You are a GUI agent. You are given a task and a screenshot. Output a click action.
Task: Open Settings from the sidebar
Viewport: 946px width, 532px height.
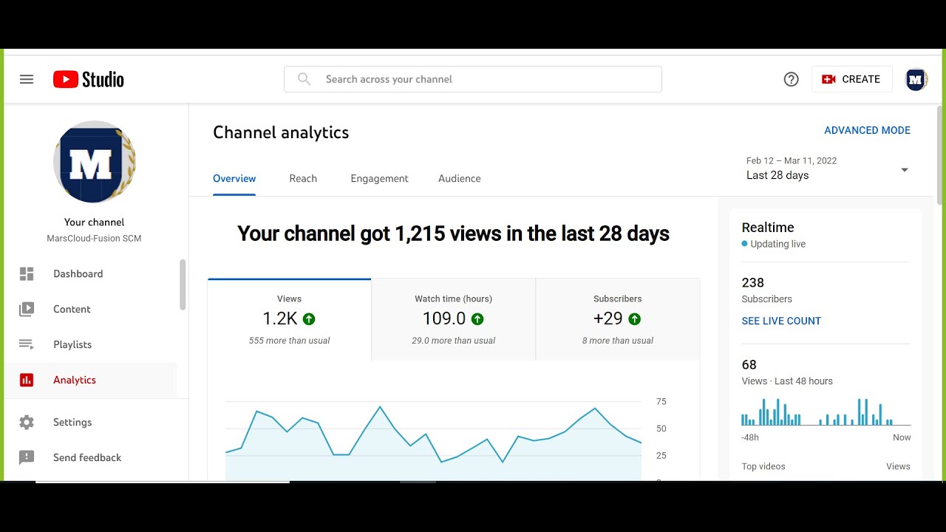coord(92,423)
